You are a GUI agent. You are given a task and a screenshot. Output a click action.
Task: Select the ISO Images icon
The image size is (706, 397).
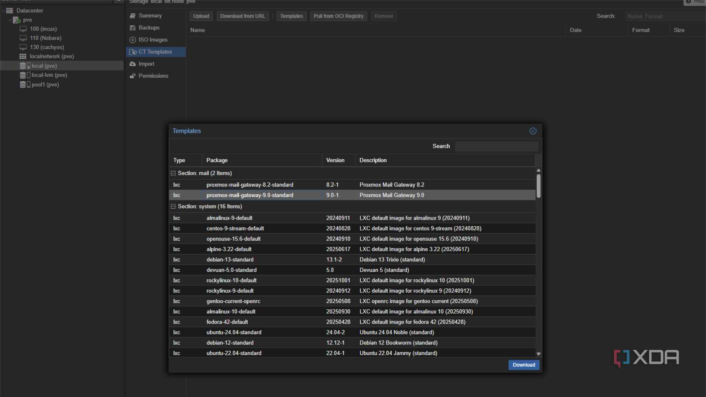(133, 40)
